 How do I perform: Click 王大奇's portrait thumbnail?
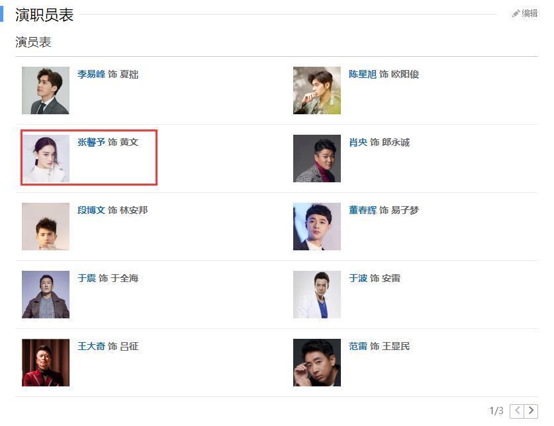point(46,363)
